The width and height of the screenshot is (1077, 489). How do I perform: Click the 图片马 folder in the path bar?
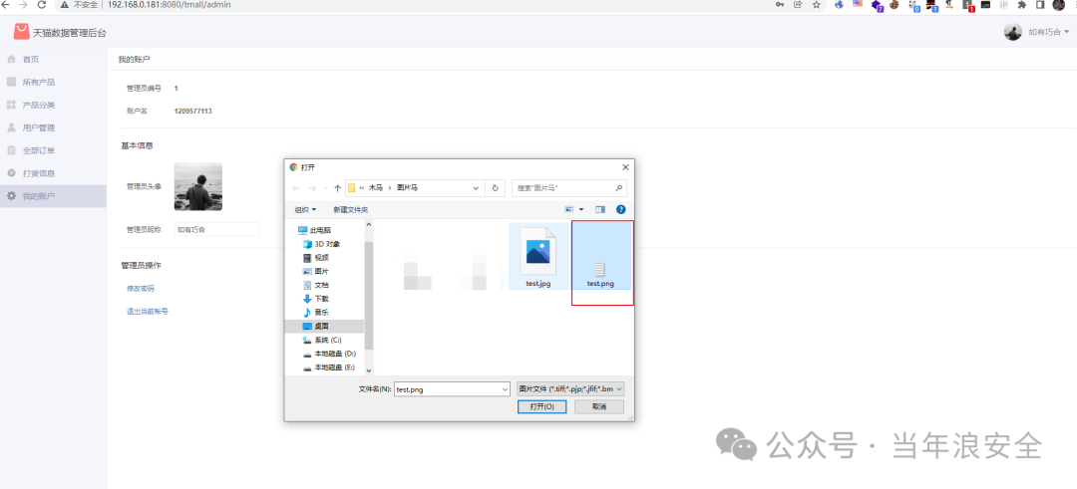coord(407,188)
